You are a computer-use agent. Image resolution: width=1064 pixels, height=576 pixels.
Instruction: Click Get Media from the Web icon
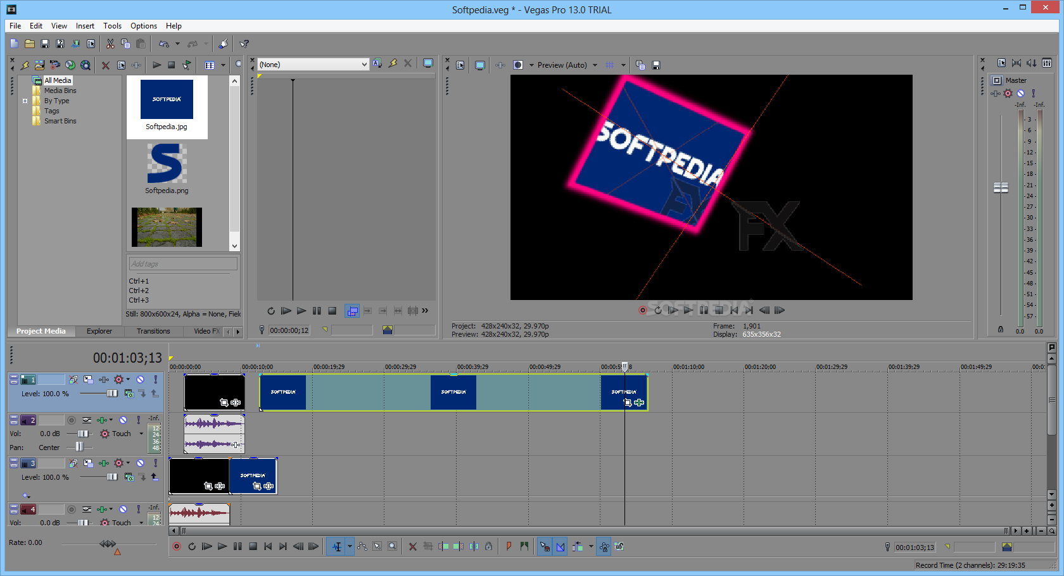coord(85,65)
